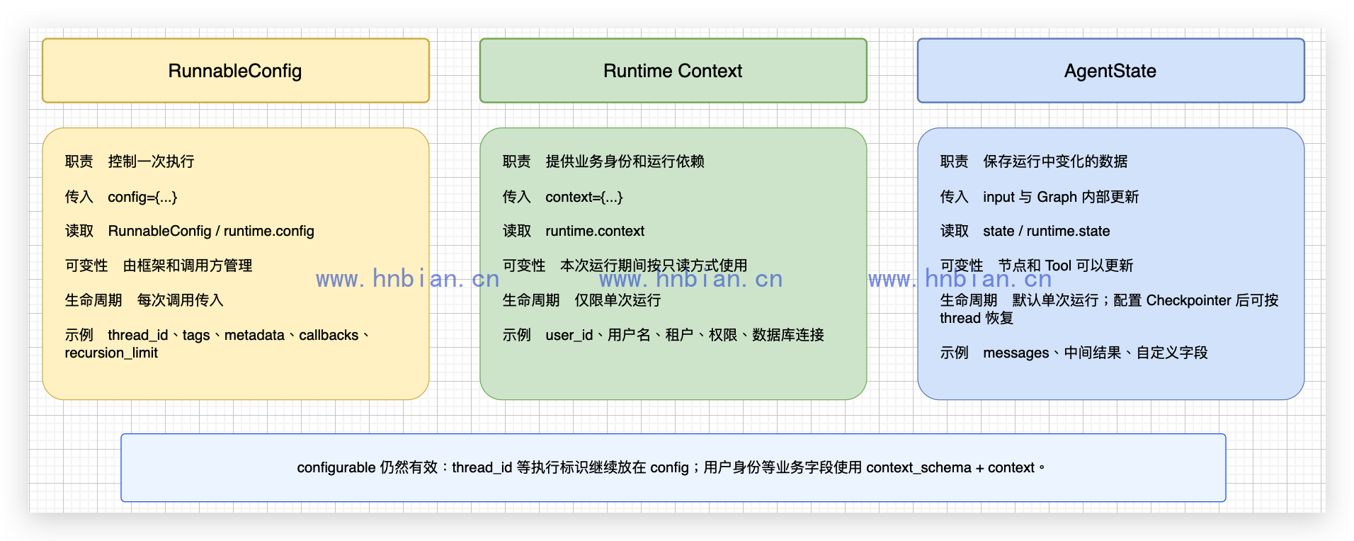Click the text "state / runtime.state"
The height and width of the screenshot is (541, 1354).
pyautogui.click(x=1047, y=231)
